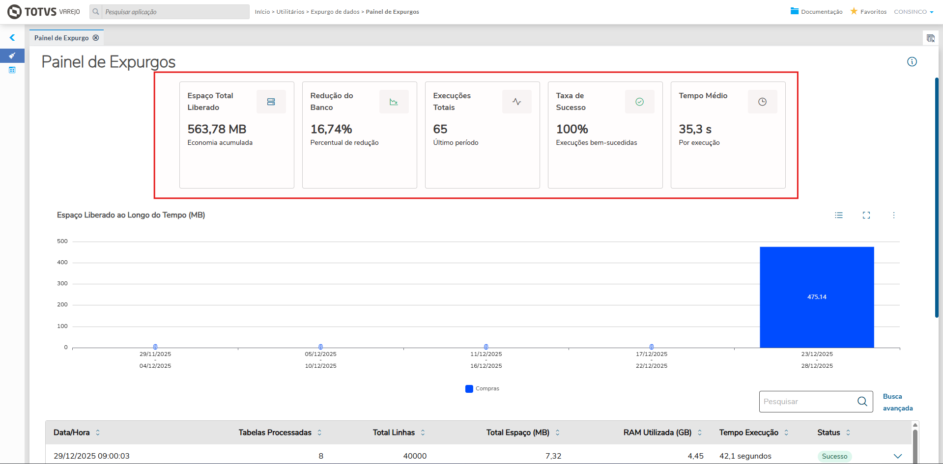
Task: Select the table grid sidebar icon
Action: pyautogui.click(x=12, y=70)
